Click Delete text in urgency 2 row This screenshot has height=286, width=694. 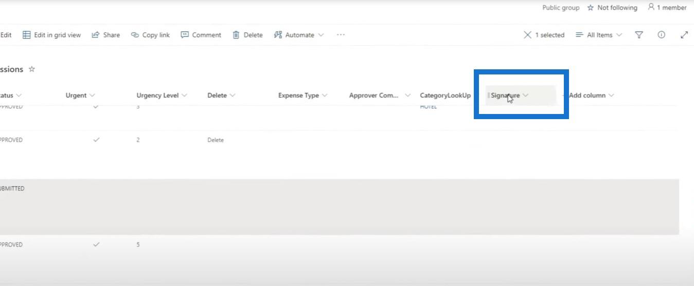tap(216, 140)
